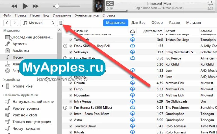217x134 pixels.
Task: Click the exclamation icon beside I'm Gonna Be
Action: coord(65,107)
